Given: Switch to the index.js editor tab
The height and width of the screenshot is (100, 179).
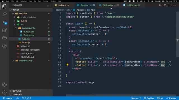Looking at the screenshot, I should 62,5.
